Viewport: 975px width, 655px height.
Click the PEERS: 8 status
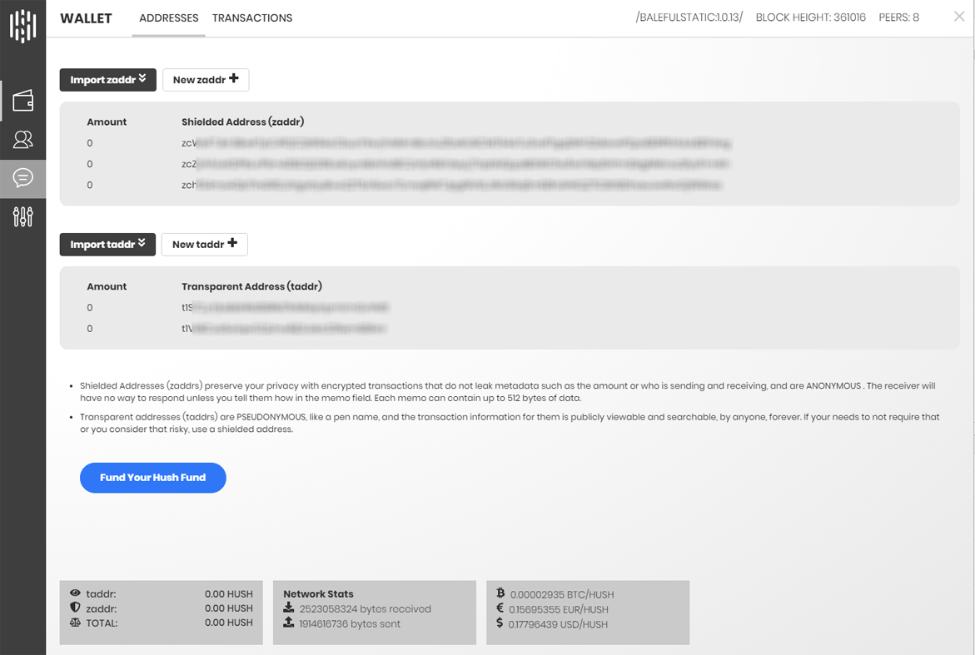(898, 17)
